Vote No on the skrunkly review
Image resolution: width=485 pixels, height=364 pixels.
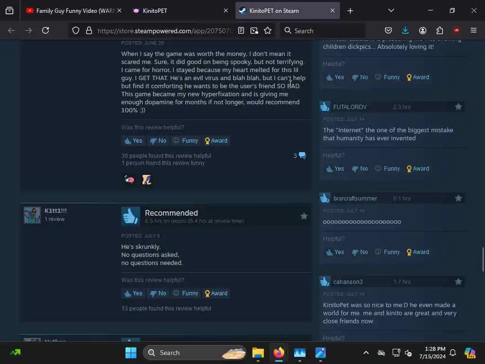158,293
